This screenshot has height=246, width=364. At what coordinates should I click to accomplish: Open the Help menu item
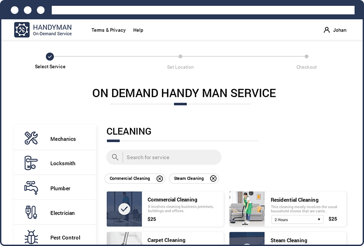tap(138, 30)
